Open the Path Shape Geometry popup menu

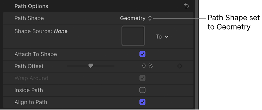136,18
